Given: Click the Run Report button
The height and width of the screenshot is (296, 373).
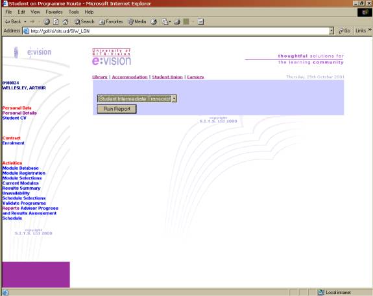Looking at the screenshot, I should tap(117, 109).
